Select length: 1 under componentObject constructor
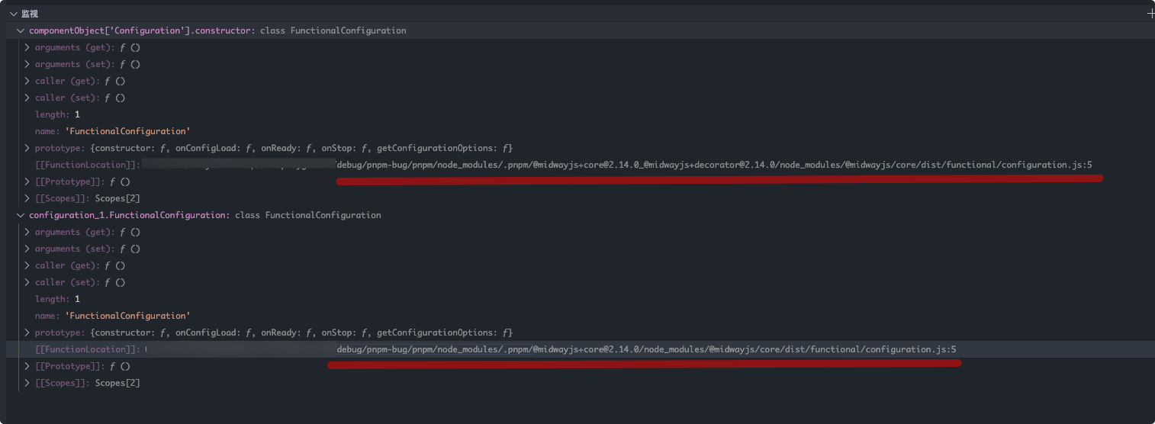This screenshot has height=424, width=1155. point(57,114)
